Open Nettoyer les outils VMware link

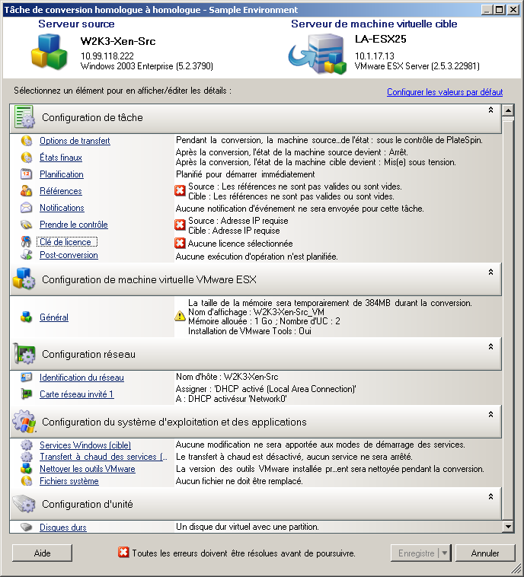[88, 469]
